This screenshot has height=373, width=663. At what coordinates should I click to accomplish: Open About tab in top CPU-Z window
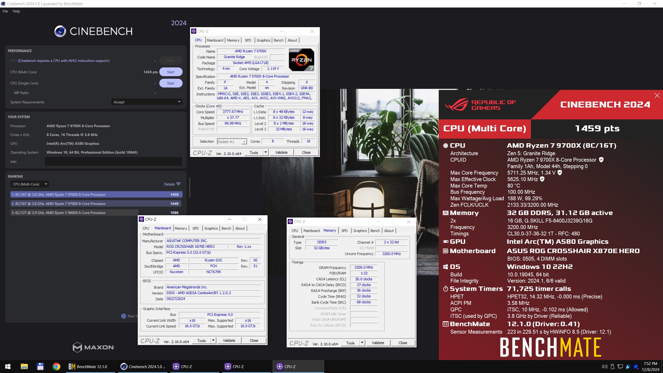pyautogui.click(x=292, y=40)
